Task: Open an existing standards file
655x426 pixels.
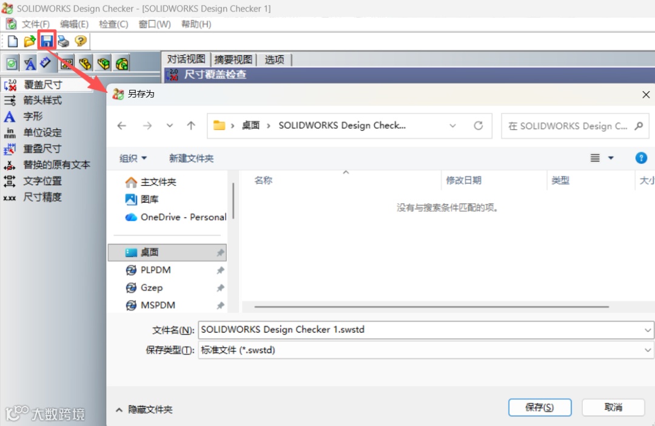Action: [x=30, y=41]
